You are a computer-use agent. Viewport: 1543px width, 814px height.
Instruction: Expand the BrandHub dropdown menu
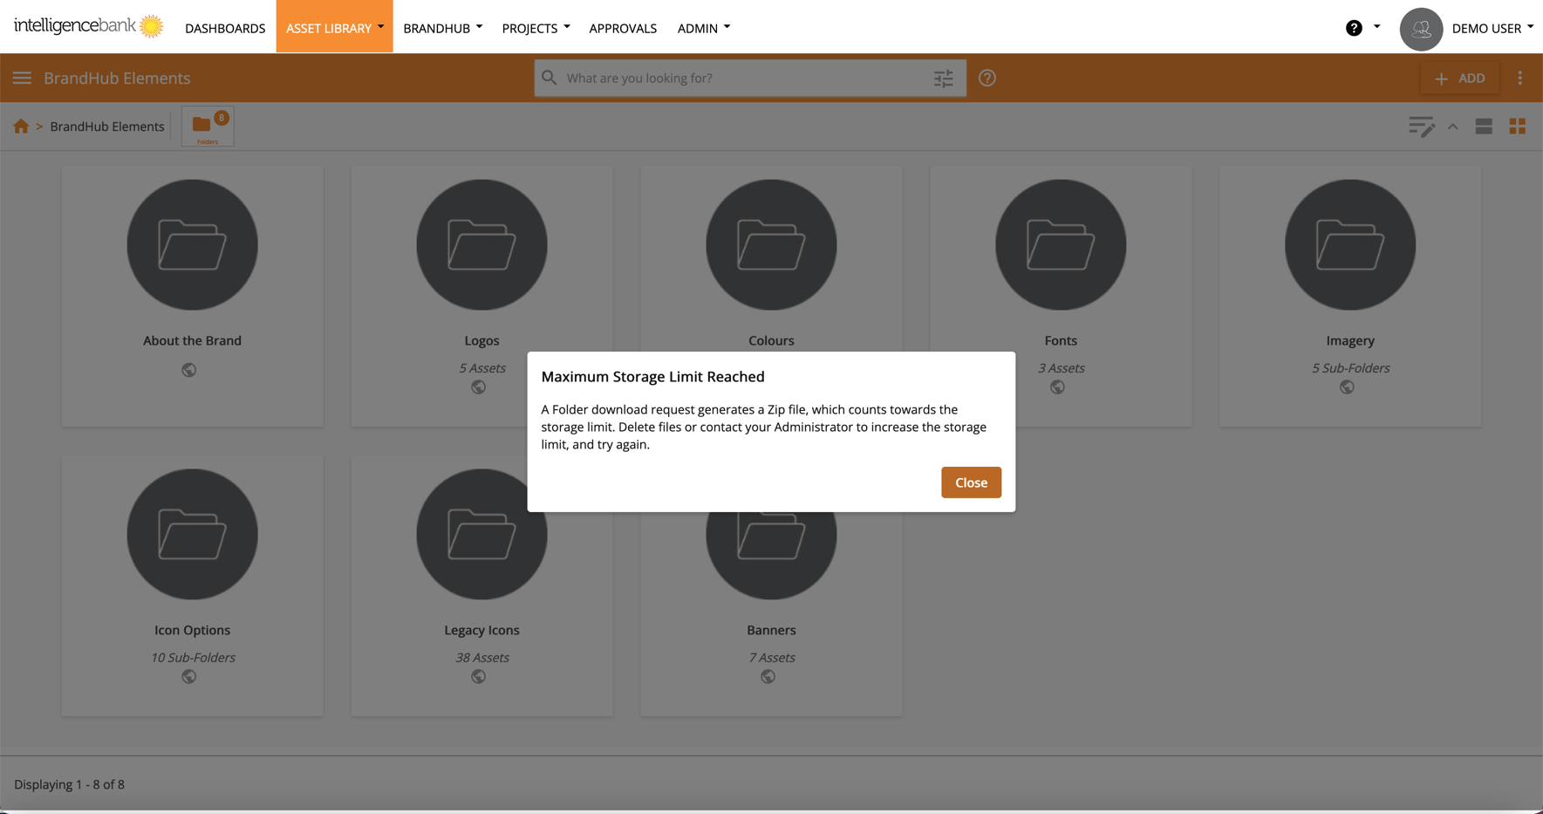point(442,28)
